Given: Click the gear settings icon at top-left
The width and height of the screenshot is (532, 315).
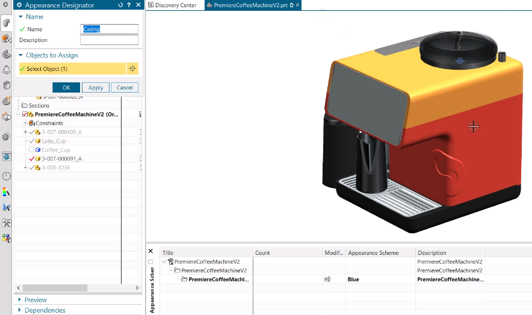Looking at the screenshot, I should [6, 5].
